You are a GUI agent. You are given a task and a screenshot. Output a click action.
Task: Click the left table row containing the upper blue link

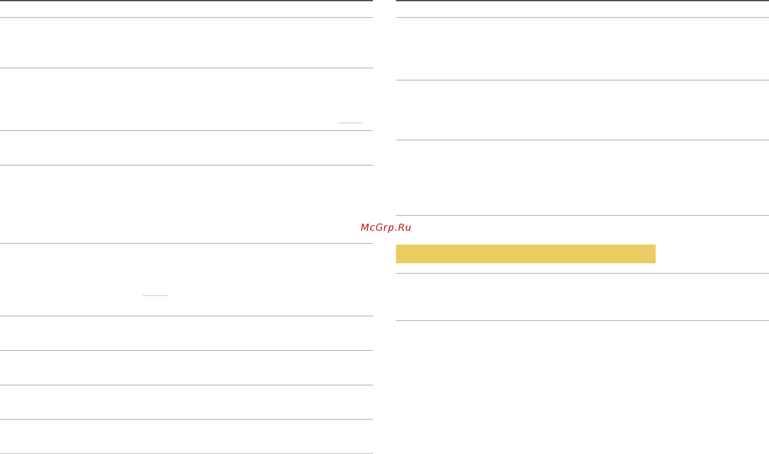point(186,100)
